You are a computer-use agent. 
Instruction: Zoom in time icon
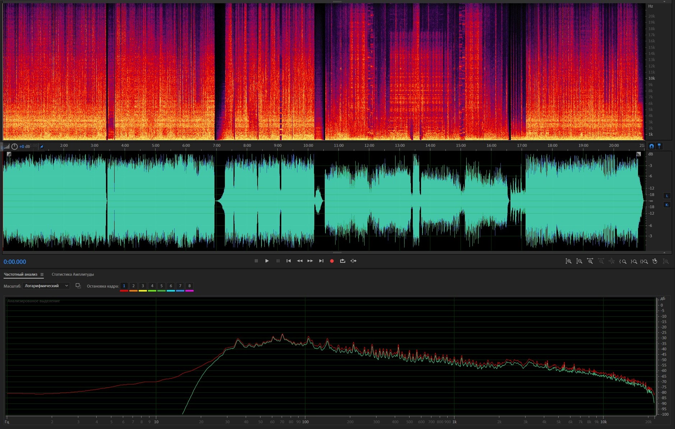[590, 261]
